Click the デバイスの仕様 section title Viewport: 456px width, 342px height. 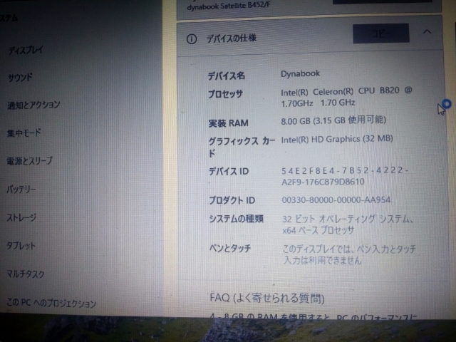tap(231, 38)
